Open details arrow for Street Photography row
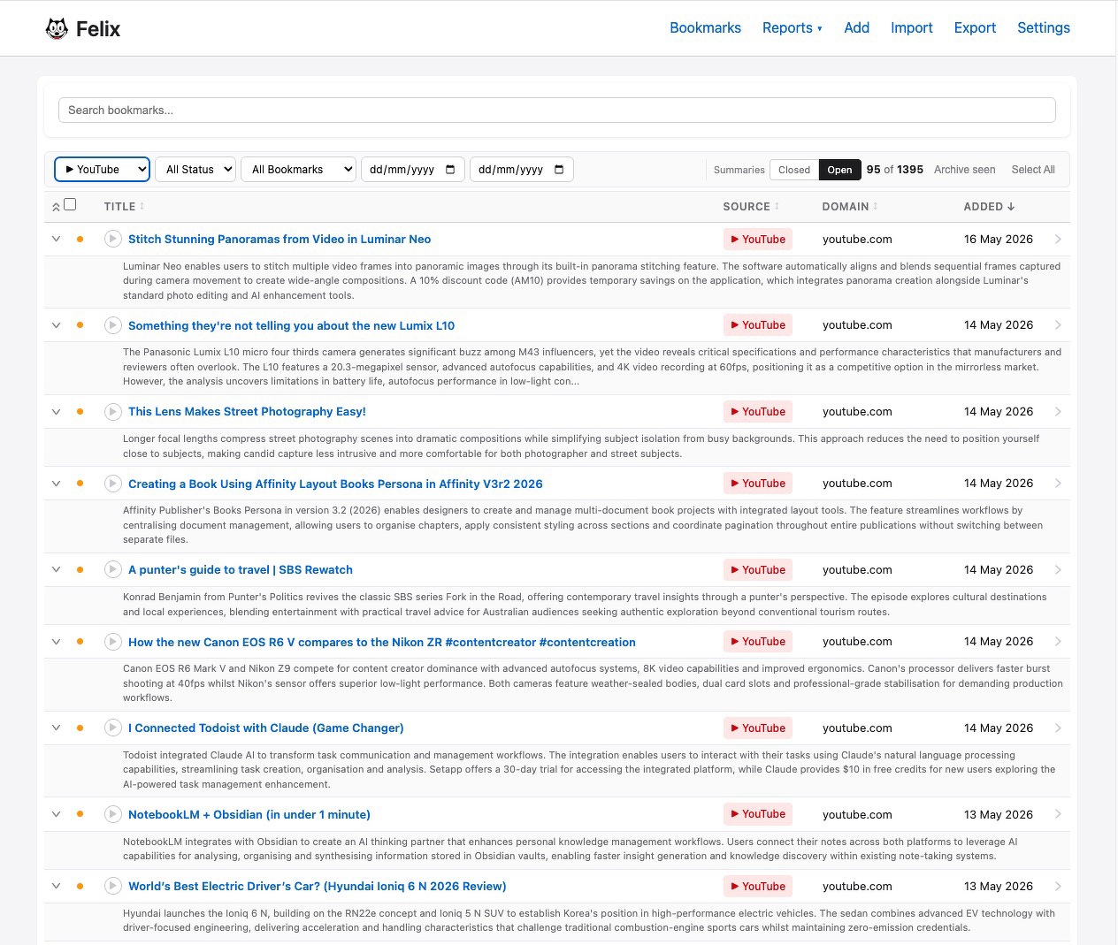The image size is (1118, 945). 1058,411
